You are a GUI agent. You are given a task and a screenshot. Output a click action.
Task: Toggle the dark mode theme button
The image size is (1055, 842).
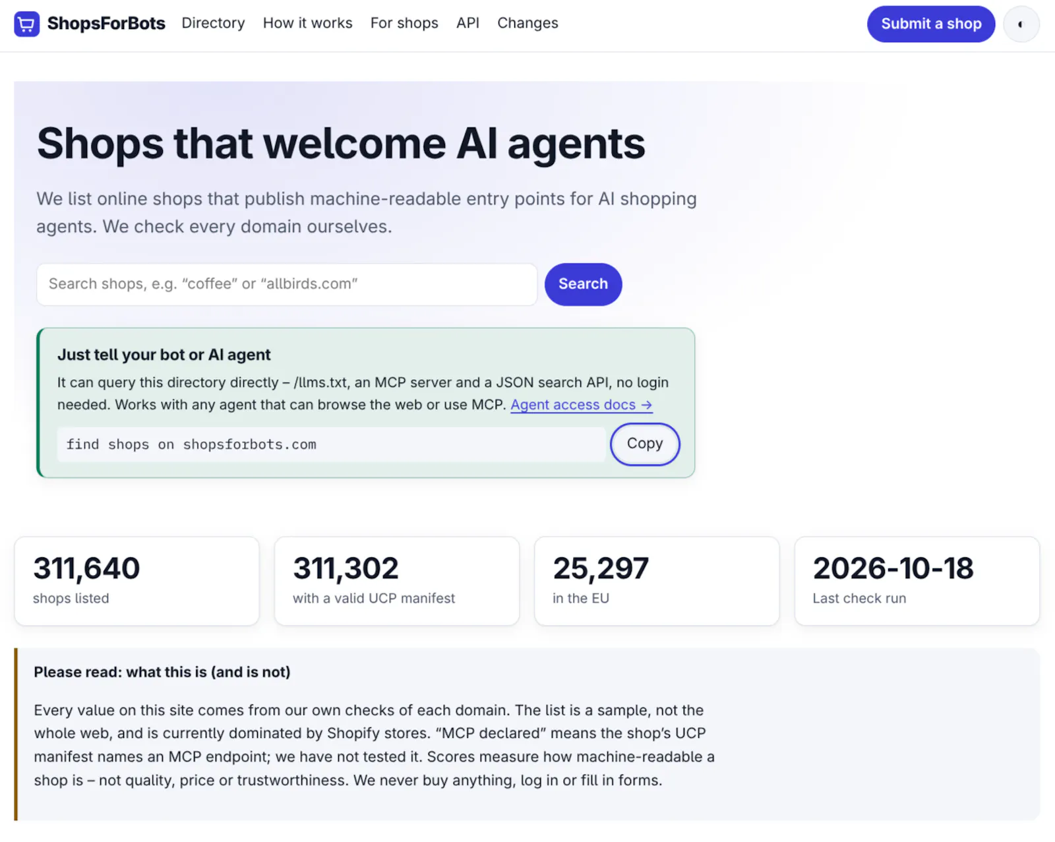coord(1021,24)
